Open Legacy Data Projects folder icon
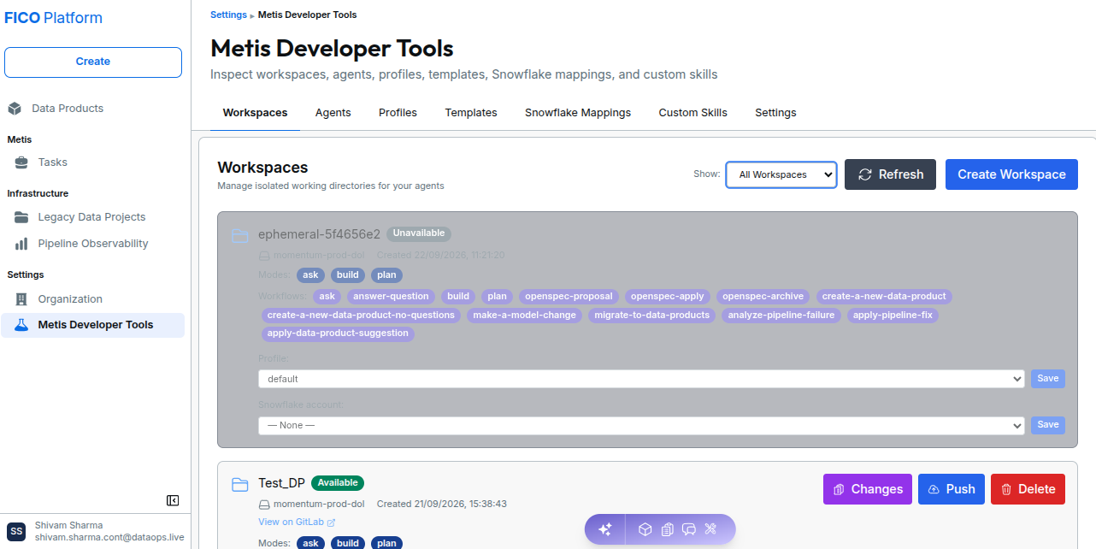 pyautogui.click(x=21, y=217)
